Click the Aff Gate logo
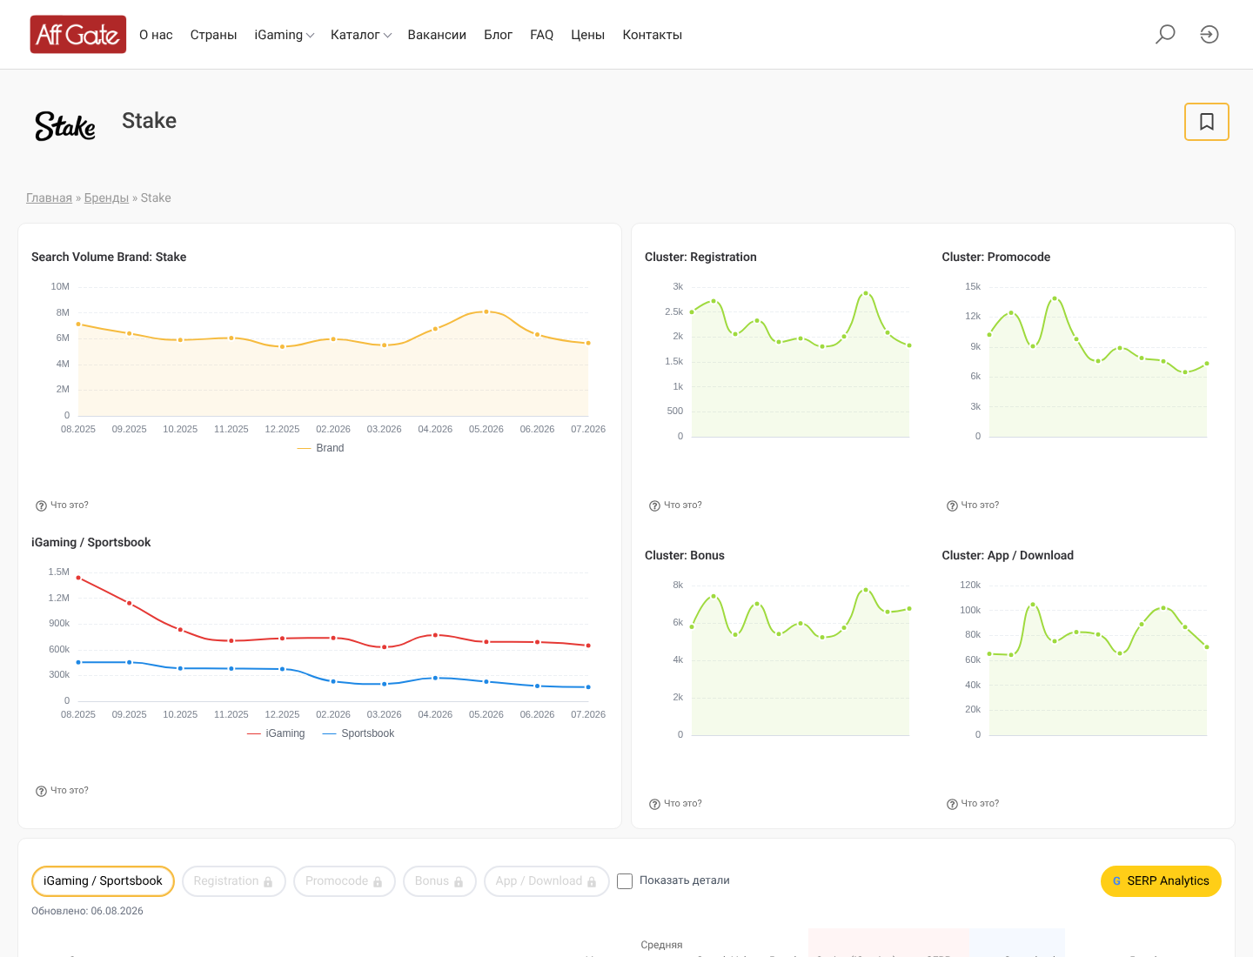The height and width of the screenshot is (957, 1253). (78, 35)
